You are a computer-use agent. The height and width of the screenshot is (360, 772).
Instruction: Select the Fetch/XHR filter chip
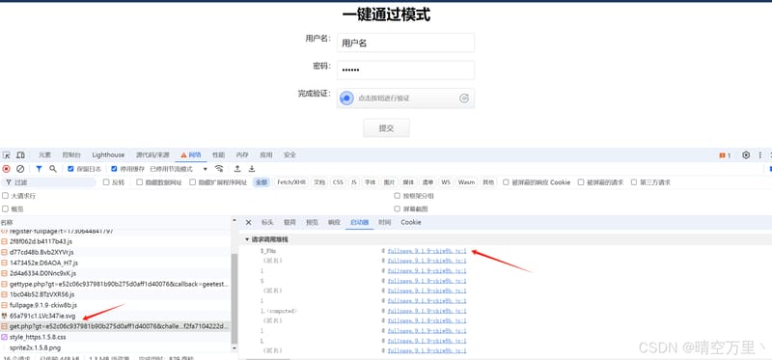(291, 182)
